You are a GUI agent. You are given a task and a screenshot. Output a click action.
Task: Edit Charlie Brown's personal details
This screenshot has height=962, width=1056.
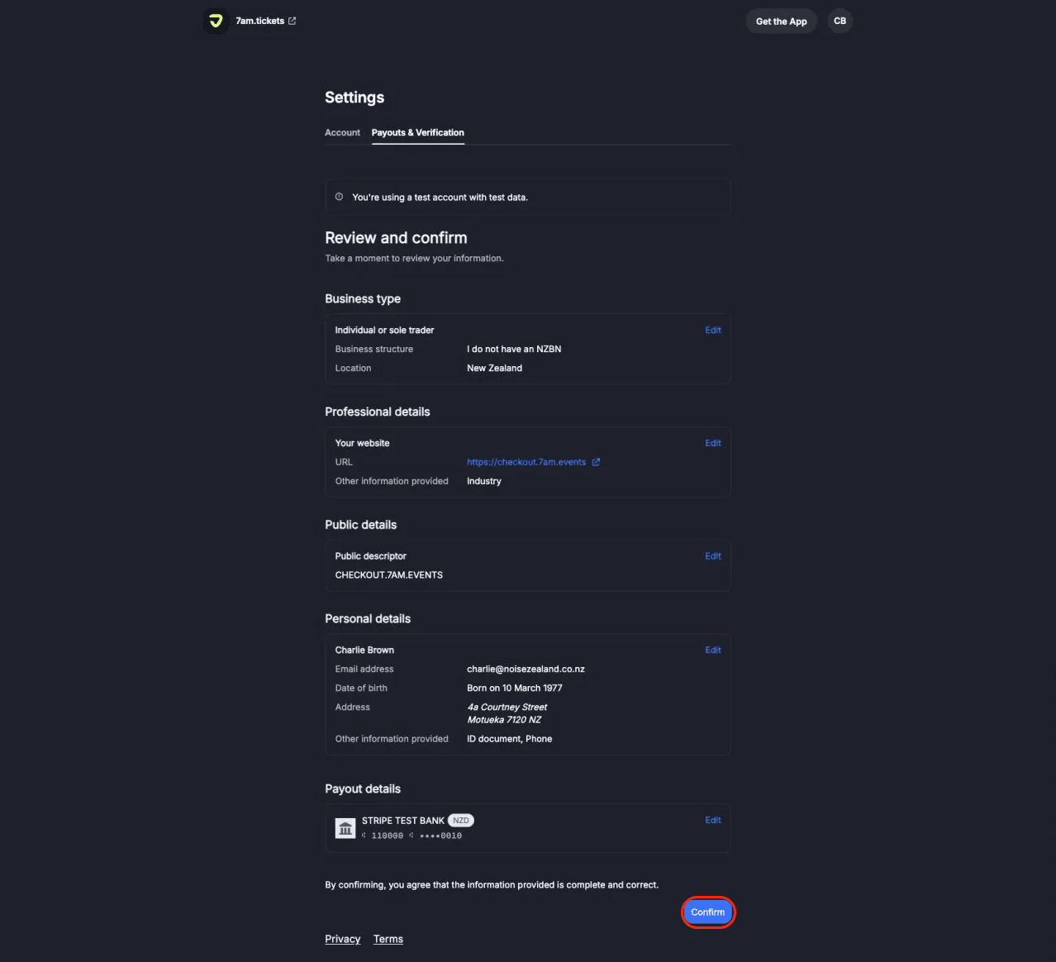click(x=712, y=650)
